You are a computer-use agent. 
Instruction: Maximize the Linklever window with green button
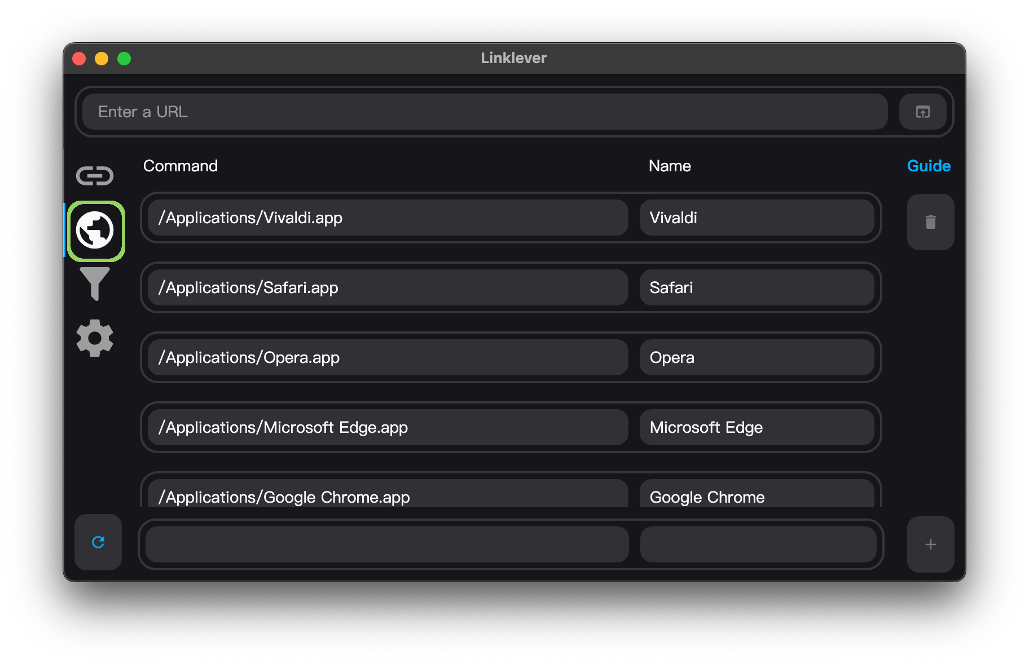click(124, 59)
